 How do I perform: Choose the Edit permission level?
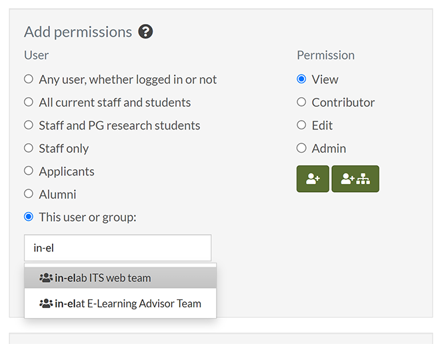(x=301, y=125)
